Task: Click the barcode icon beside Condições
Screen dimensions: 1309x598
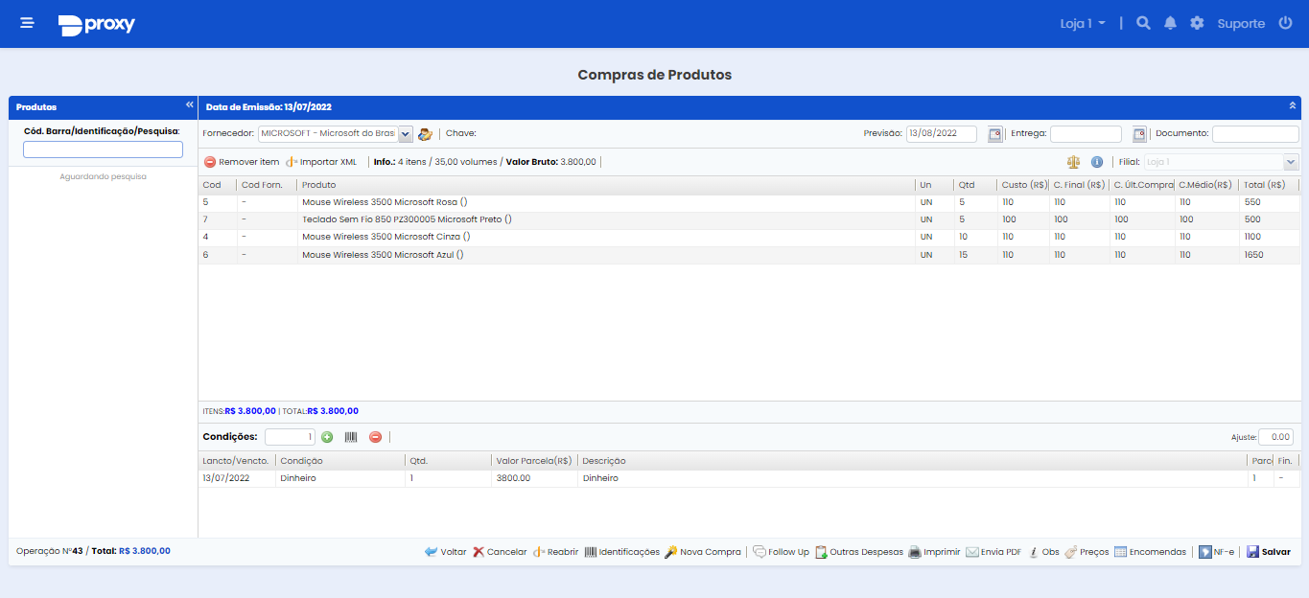Action: tap(351, 437)
